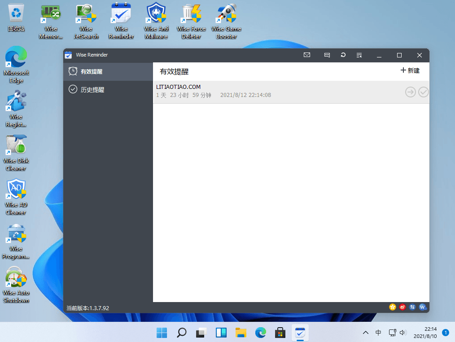Open the Wise Reminder desktop shortcut
Screen dimensions: 455x342
coord(121,21)
